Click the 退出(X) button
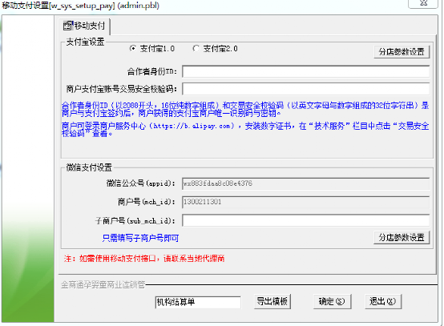This screenshot has height=326, width=444. click(x=383, y=301)
